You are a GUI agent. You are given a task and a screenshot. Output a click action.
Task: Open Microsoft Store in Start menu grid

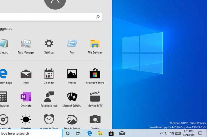[95, 76]
